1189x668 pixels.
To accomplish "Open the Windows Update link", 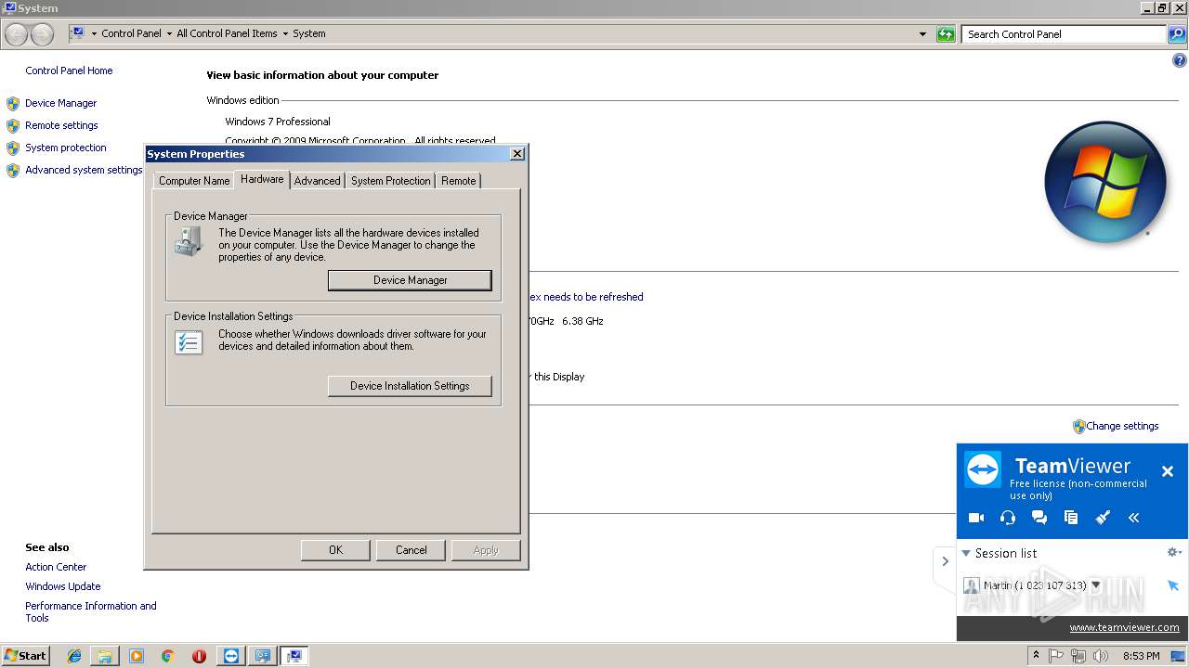I will point(63,586).
